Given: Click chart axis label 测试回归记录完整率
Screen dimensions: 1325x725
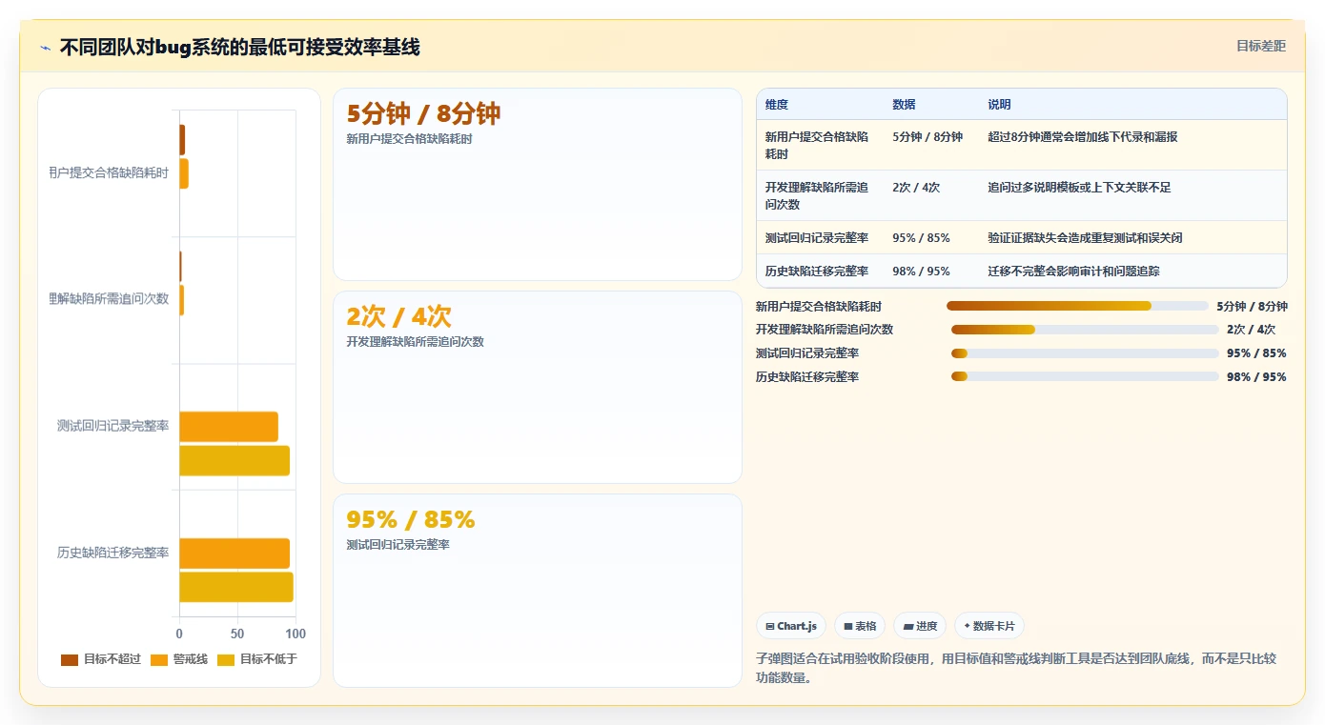Looking at the screenshot, I should pyautogui.click(x=112, y=426).
